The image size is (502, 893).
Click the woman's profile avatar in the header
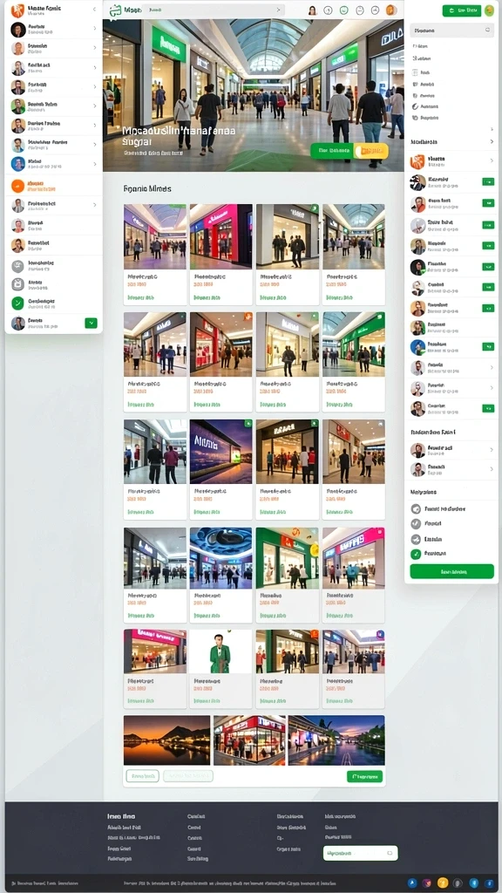312,10
